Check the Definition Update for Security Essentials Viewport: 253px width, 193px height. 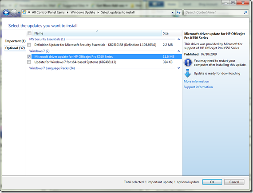(29, 45)
